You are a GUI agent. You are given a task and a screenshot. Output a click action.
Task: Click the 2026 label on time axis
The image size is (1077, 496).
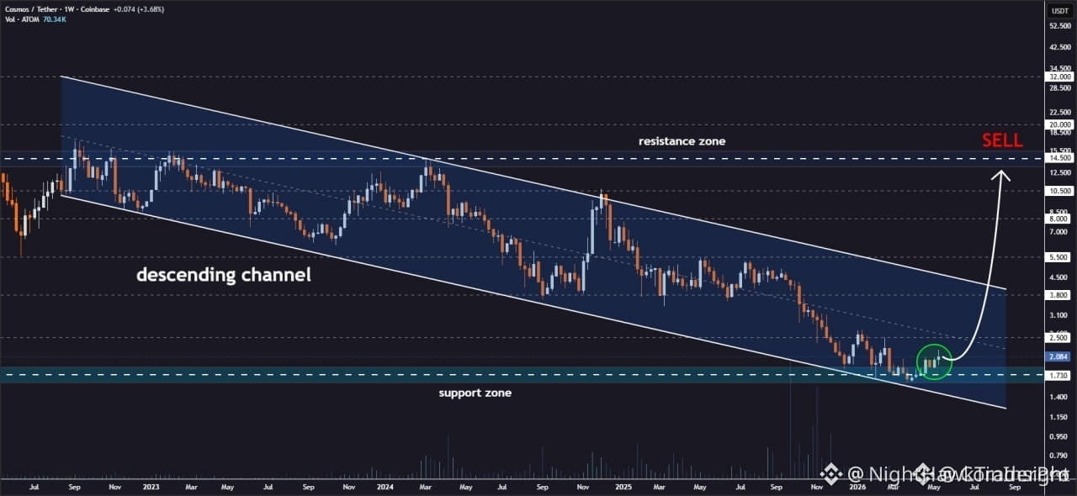pyautogui.click(x=857, y=486)
